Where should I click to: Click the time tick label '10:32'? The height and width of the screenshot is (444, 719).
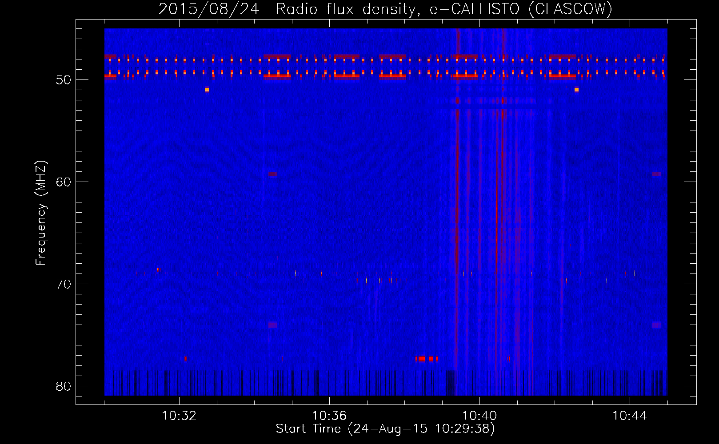[x=179, y=416]
